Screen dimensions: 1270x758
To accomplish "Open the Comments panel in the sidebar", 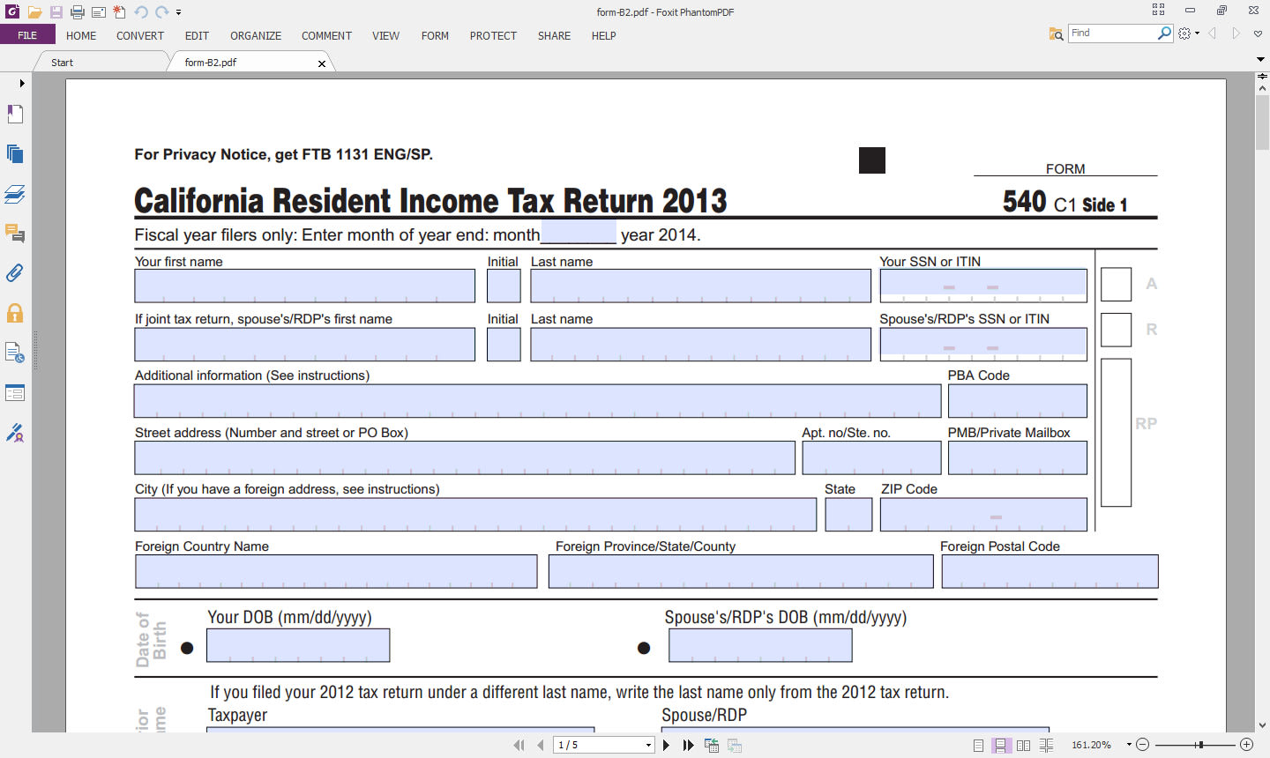I will (15, 234).
